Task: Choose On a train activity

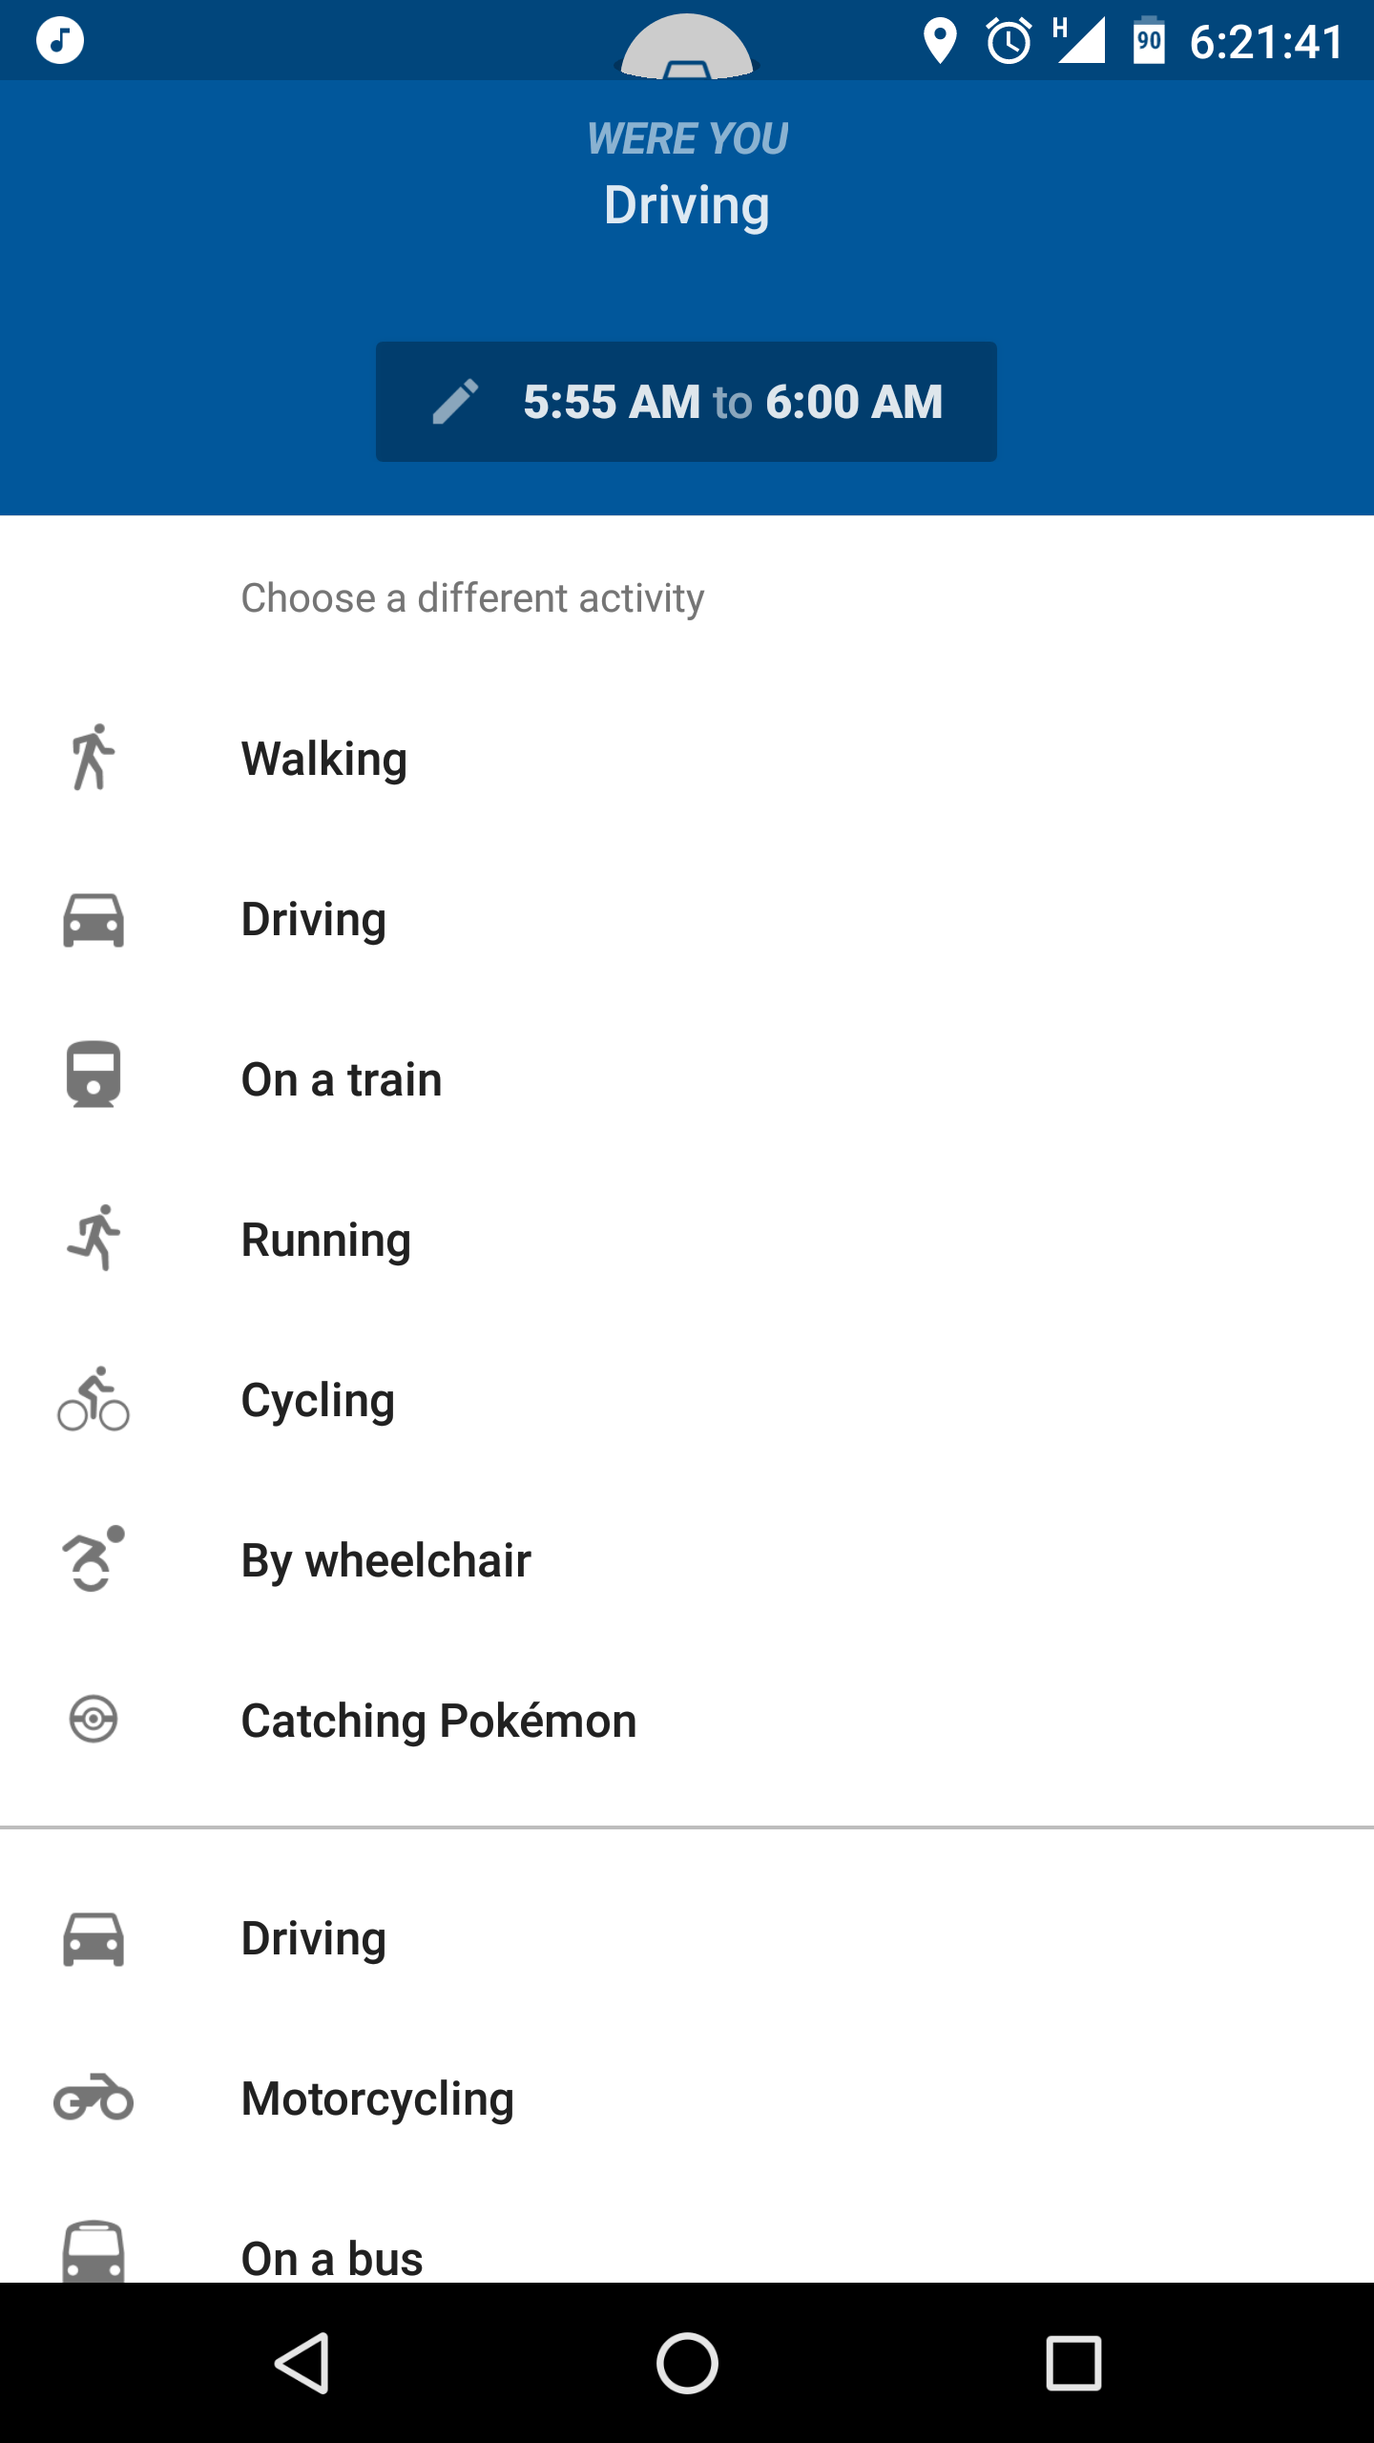Action: 342,1080
